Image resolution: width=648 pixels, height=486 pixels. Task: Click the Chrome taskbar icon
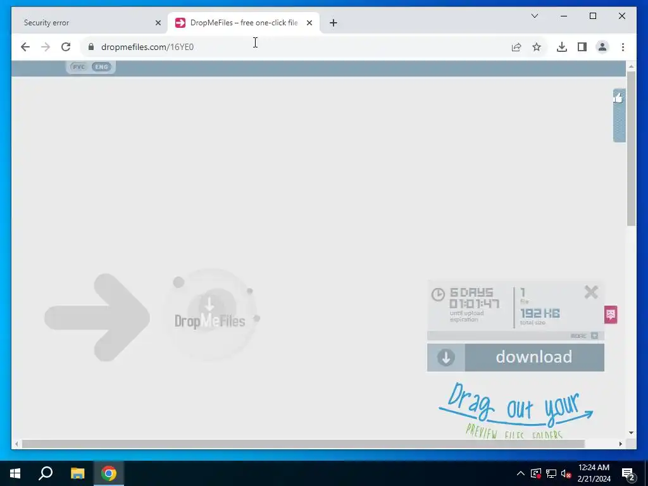[x=109, y=473]
